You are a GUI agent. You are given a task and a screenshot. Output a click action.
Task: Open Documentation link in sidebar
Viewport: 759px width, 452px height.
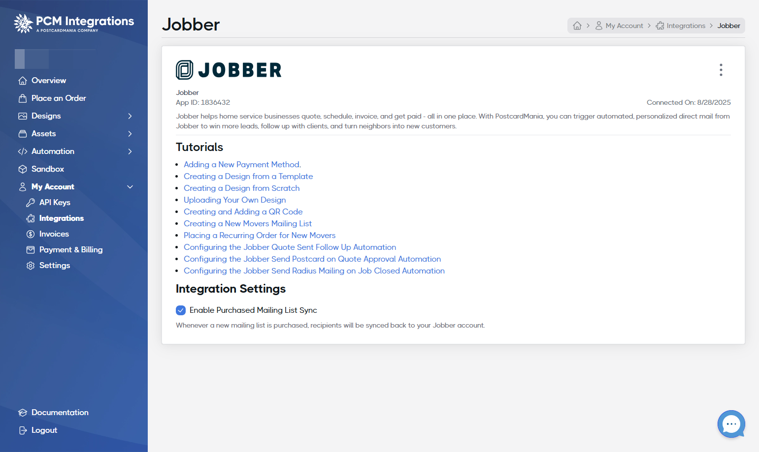pyautogui.click(x=60, y=413)
